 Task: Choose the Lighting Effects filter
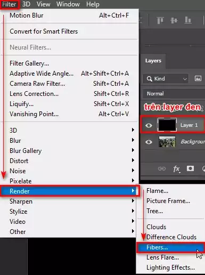click(x=170, y=268)
